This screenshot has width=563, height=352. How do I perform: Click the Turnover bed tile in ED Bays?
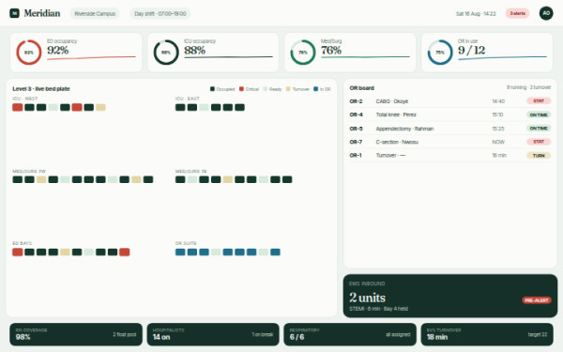tap(65, 253)
